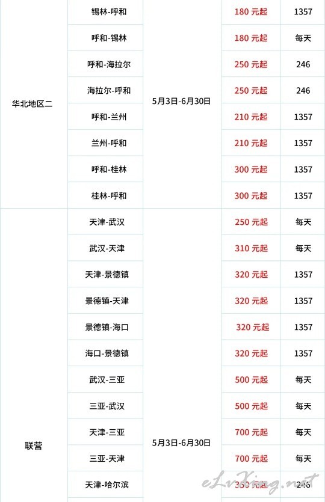The height and width of the screenshot is (502, 325).
Task: Click the 武汉-三亚 route cell
Action: (x=107, y=380)
